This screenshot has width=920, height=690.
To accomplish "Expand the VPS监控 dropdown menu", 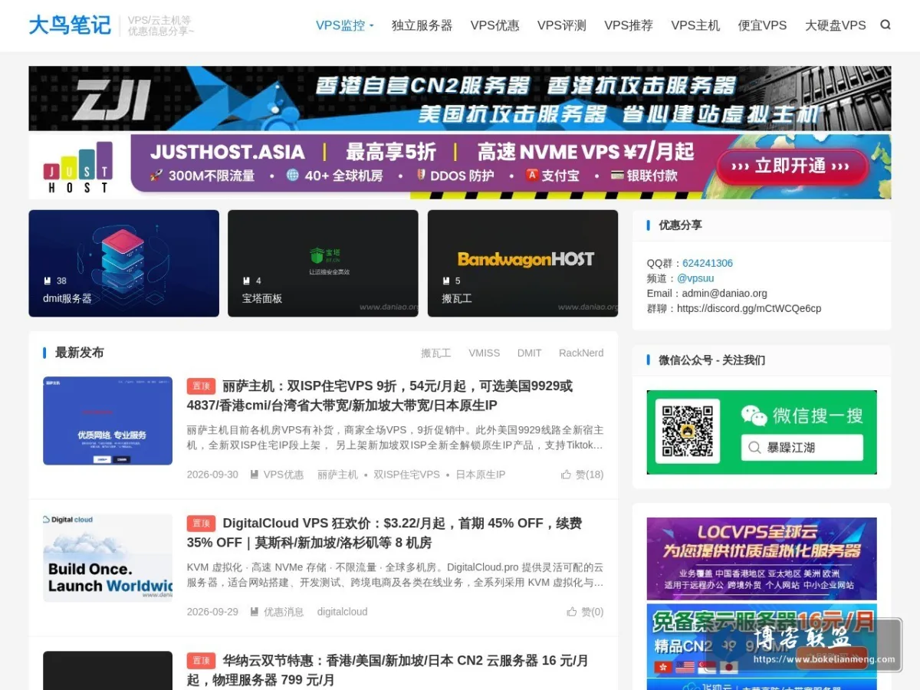I will point(344,25).
